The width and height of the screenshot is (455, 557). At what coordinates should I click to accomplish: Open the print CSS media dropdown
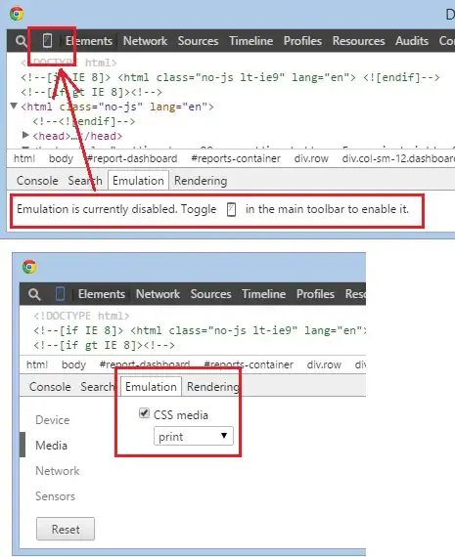tap(194, 436)
